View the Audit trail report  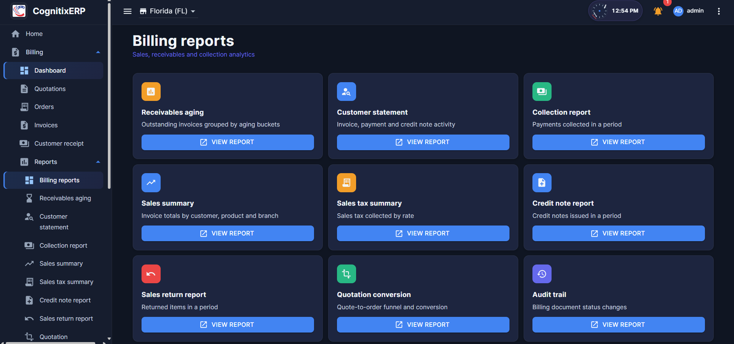click(618, 325)
